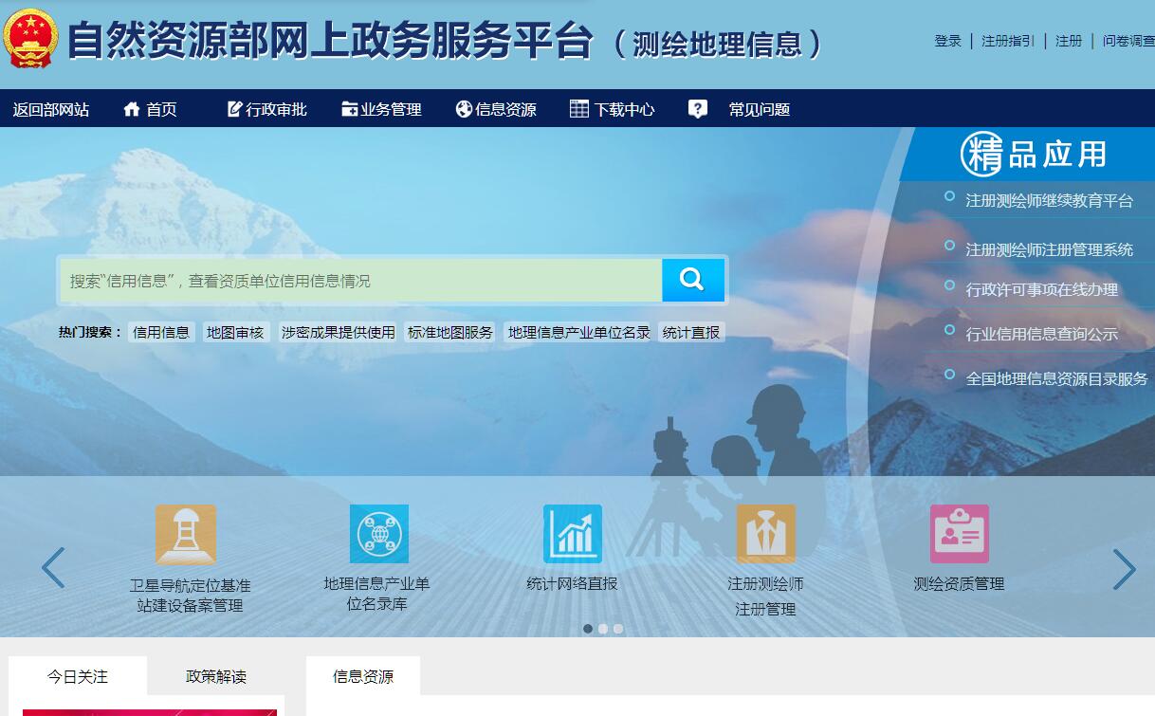Open the 地理信息产业单位名录库 globe icon

click(378, 534)
